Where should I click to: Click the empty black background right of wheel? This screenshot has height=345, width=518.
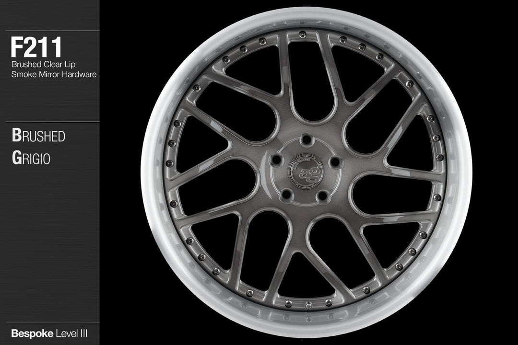(494, 172)
